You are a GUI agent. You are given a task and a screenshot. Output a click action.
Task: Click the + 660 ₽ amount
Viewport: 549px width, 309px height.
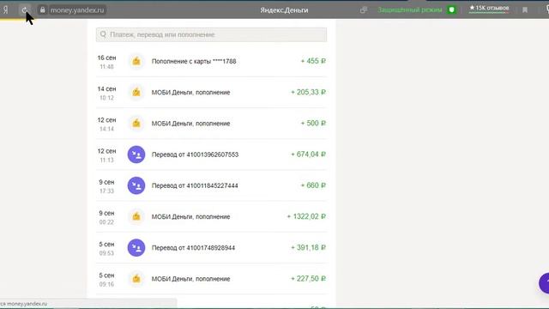[x=313, y=185]
